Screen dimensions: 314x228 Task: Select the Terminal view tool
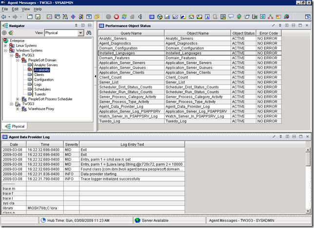pos(255,17)
